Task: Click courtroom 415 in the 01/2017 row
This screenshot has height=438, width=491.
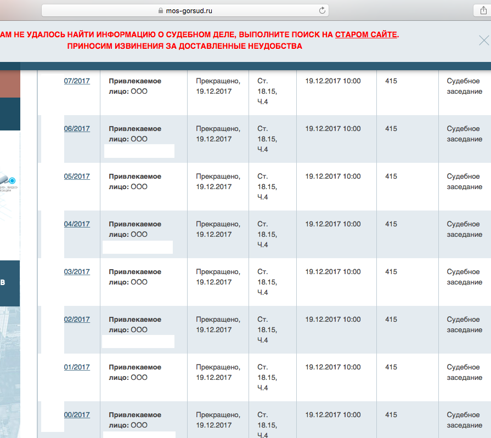Action: [x=391, y=367]
